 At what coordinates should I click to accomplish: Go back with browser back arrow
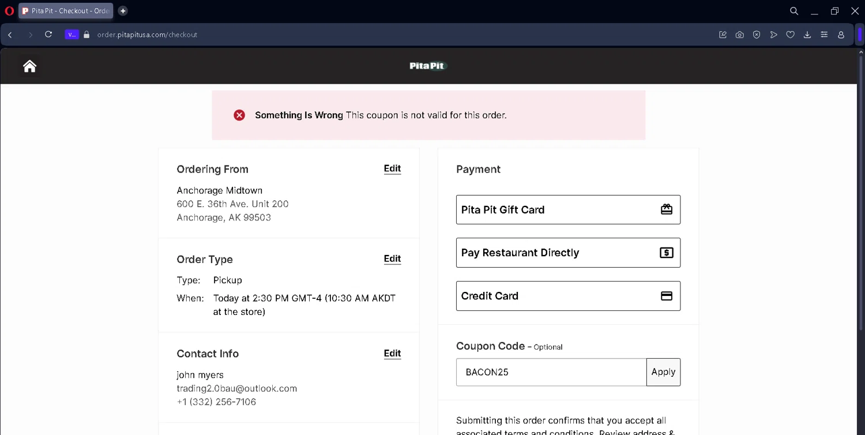click(10, 35)
